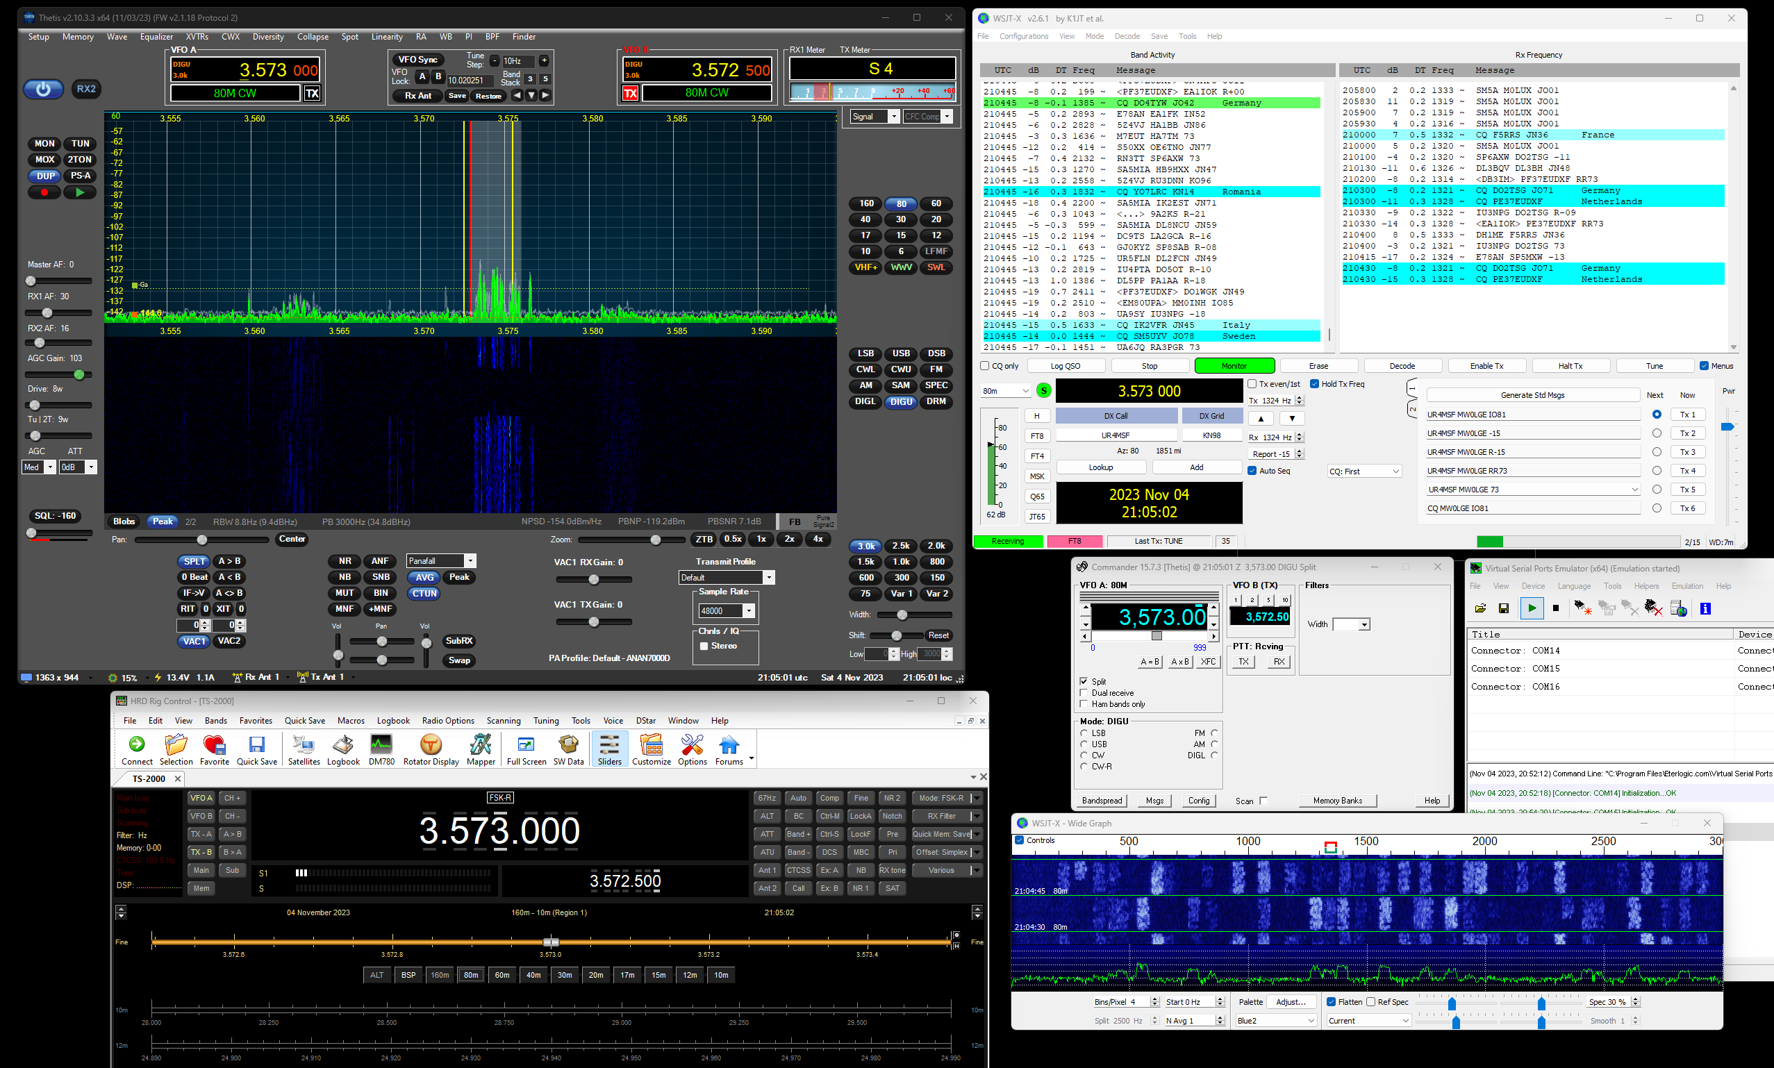
Task: Adjust the AGC Gain slider
Action: (79, 375)
